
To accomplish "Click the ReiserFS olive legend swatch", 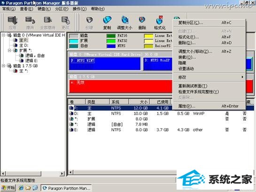I will 148,46.
